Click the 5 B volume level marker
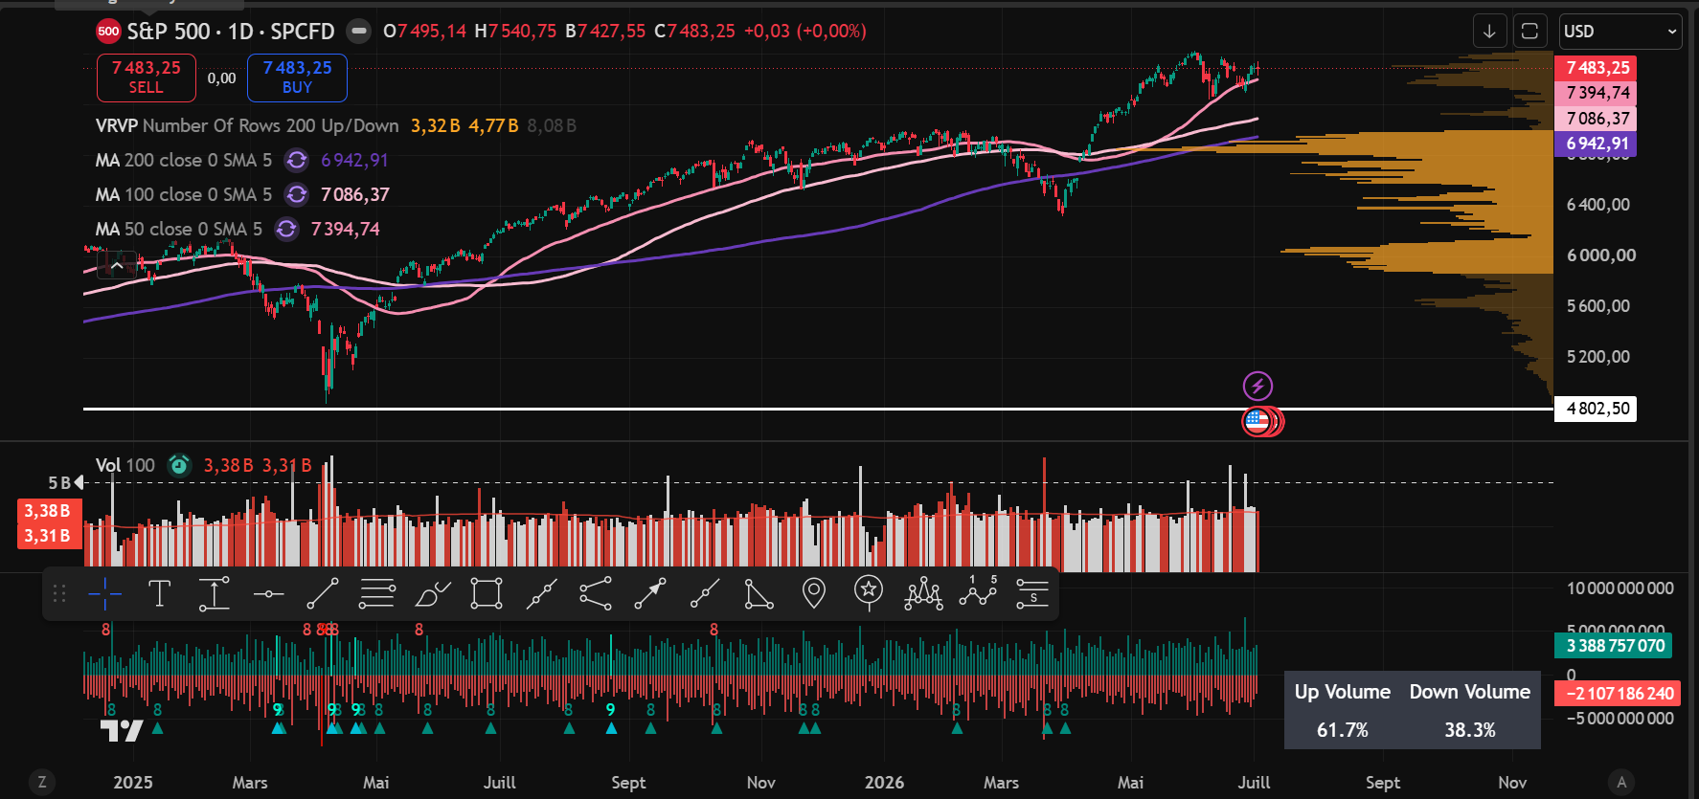The image size is (1699, 799). pyautogui.click(x=66, y=482)
